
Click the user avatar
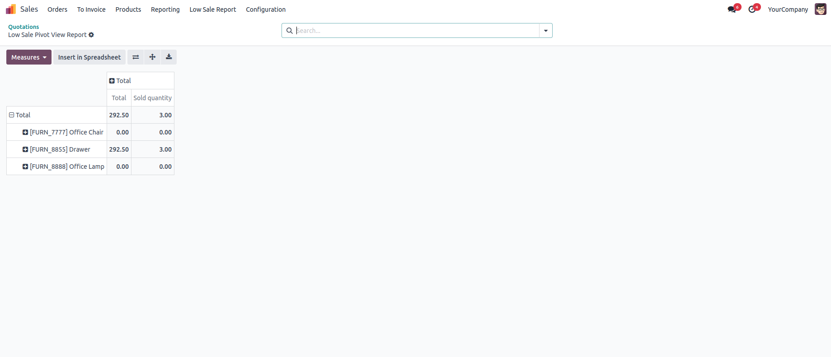(821, 9)
